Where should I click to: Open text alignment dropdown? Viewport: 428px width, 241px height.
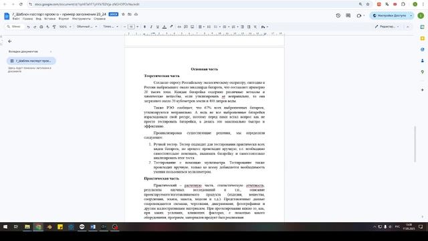pos(202,27)
